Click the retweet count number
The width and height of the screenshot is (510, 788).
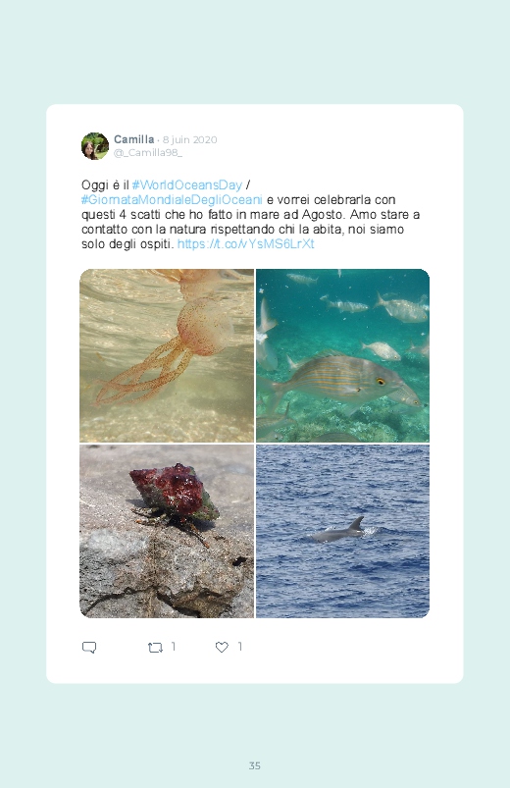pyautogui.click(x=174, y=647)
